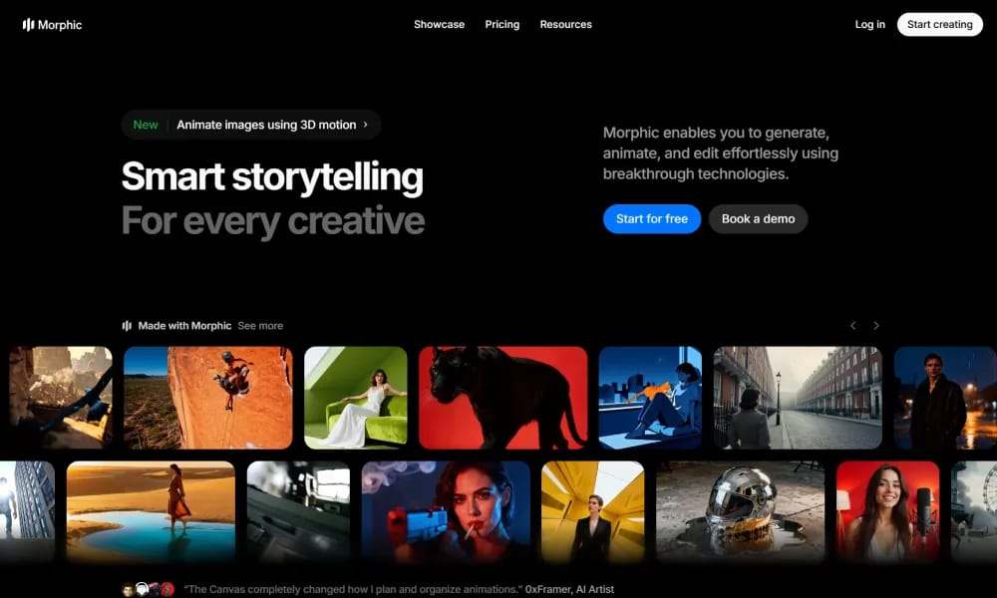The height and width of the screenshot is (598, 997).
Task: Click the small Morphic icon beside Made with Morphic
Action: click(127, 325)
